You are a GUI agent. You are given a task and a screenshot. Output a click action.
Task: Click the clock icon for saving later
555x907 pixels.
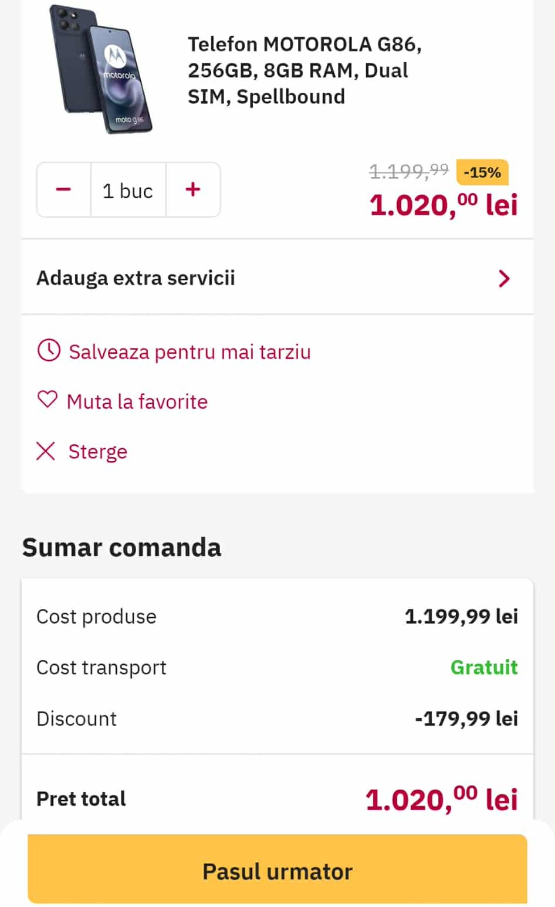coord(49,351)
